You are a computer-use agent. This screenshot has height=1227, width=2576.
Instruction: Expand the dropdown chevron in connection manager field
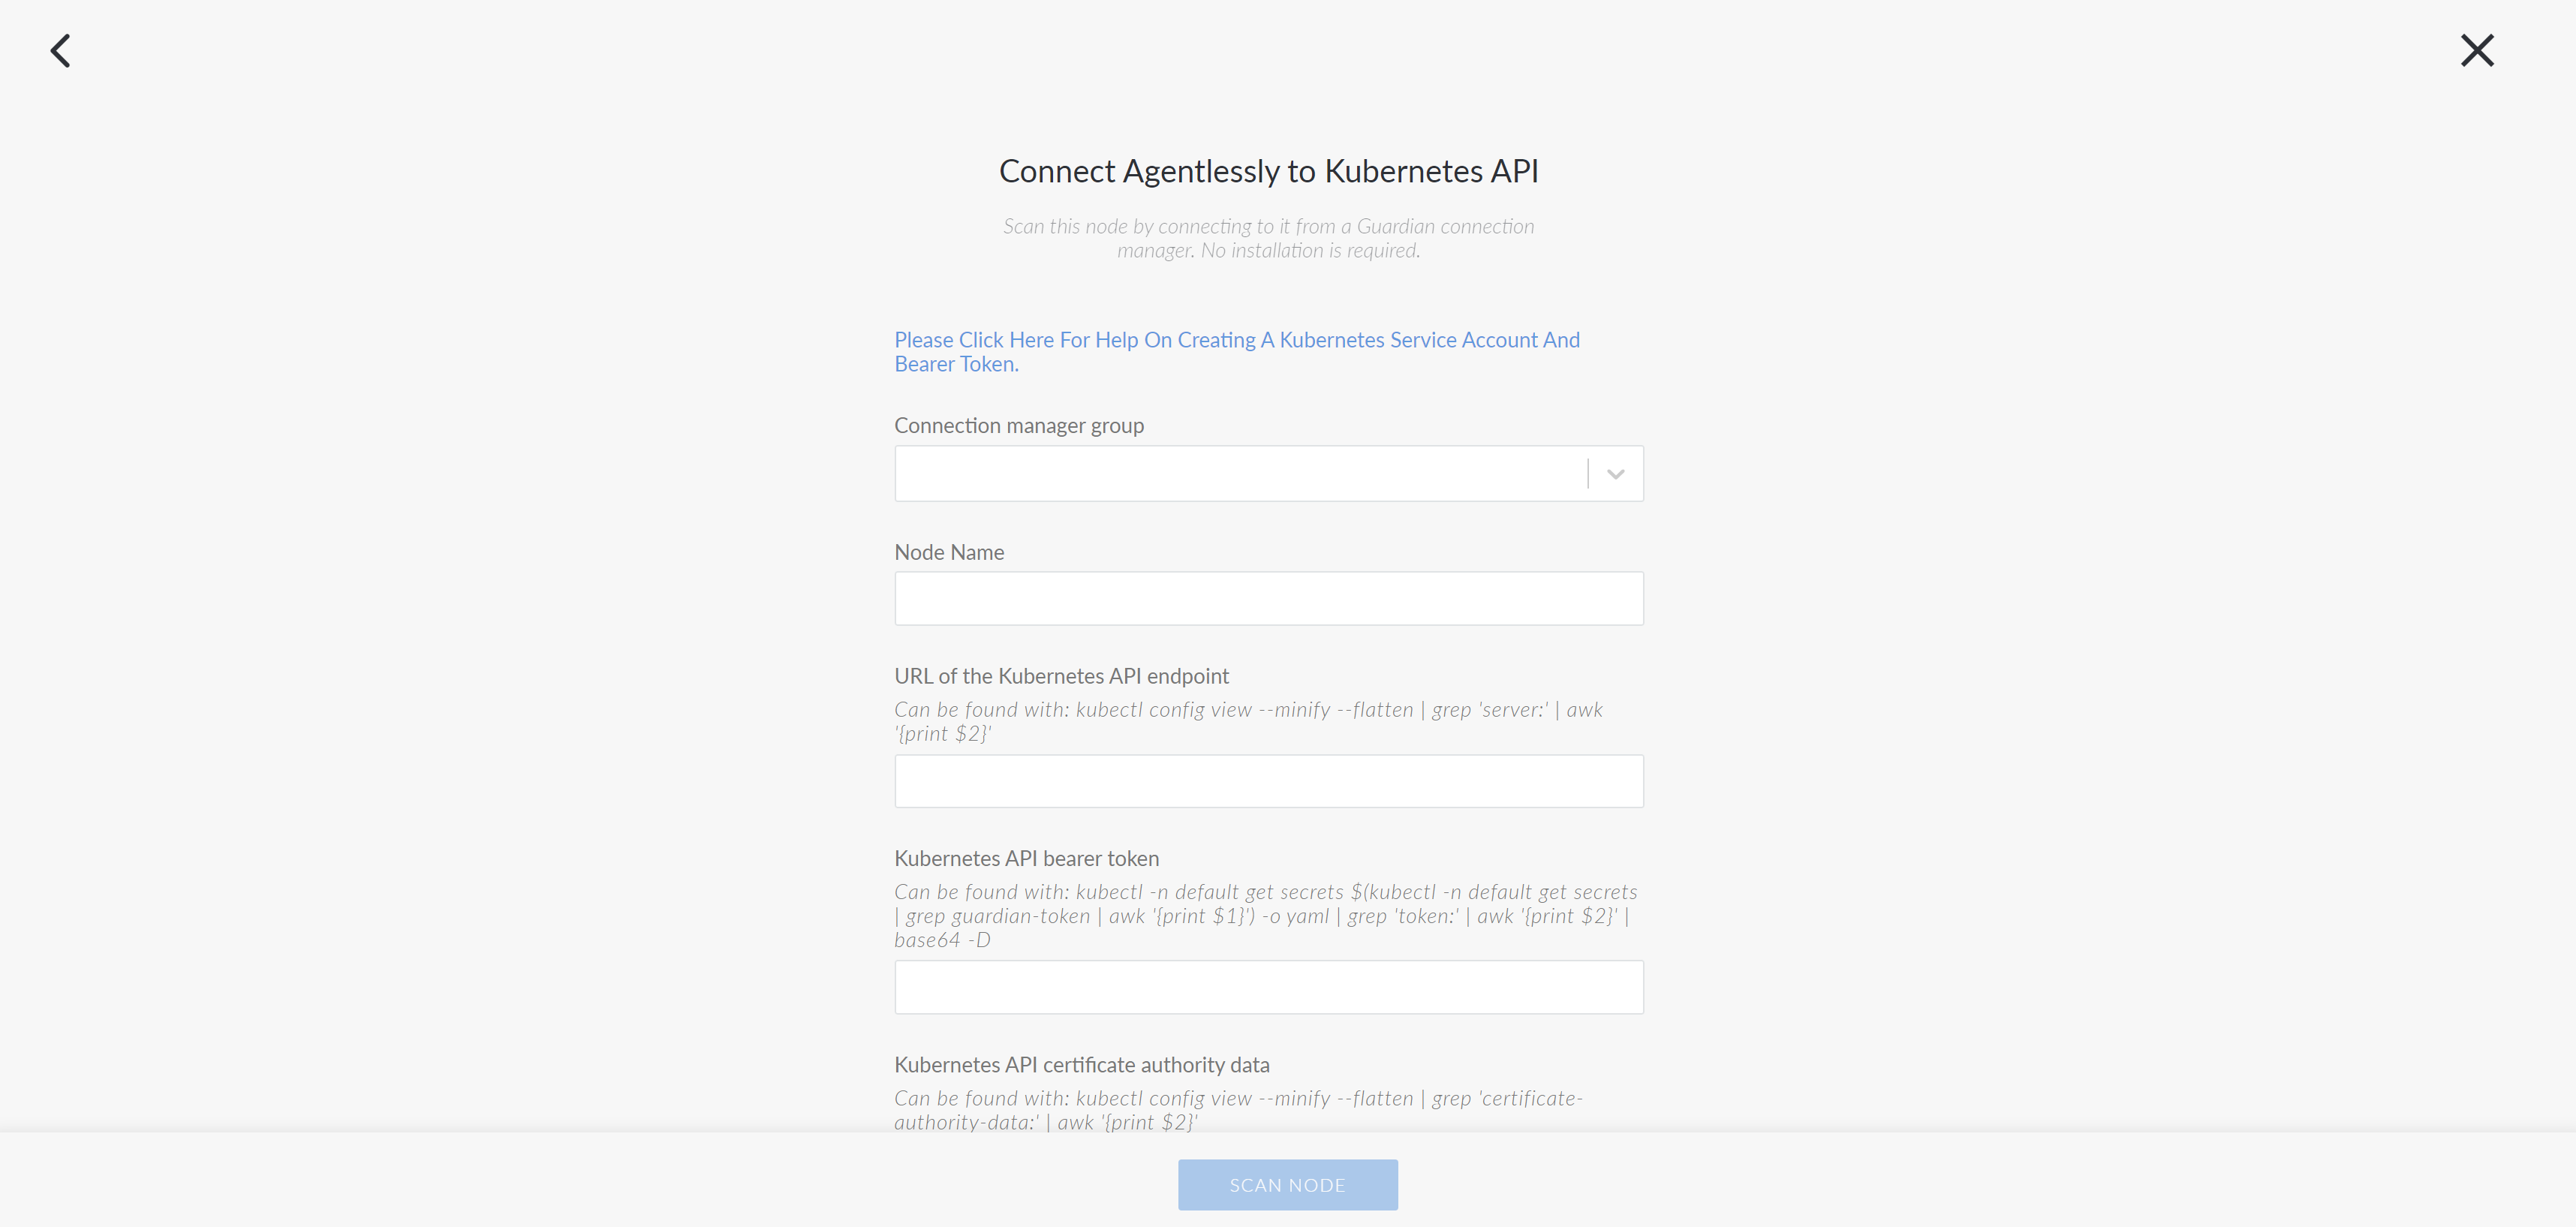(1615, 474)
